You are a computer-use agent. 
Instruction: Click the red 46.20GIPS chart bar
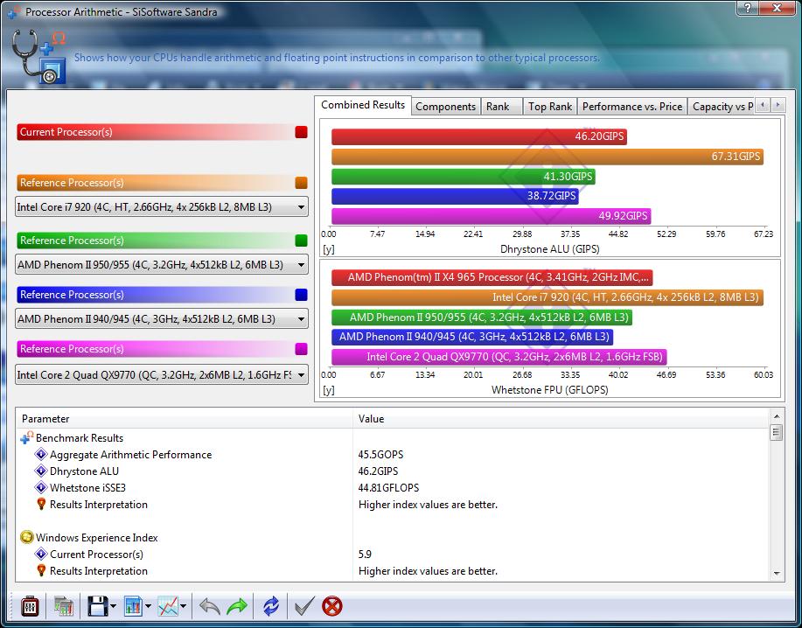[479, 136]
